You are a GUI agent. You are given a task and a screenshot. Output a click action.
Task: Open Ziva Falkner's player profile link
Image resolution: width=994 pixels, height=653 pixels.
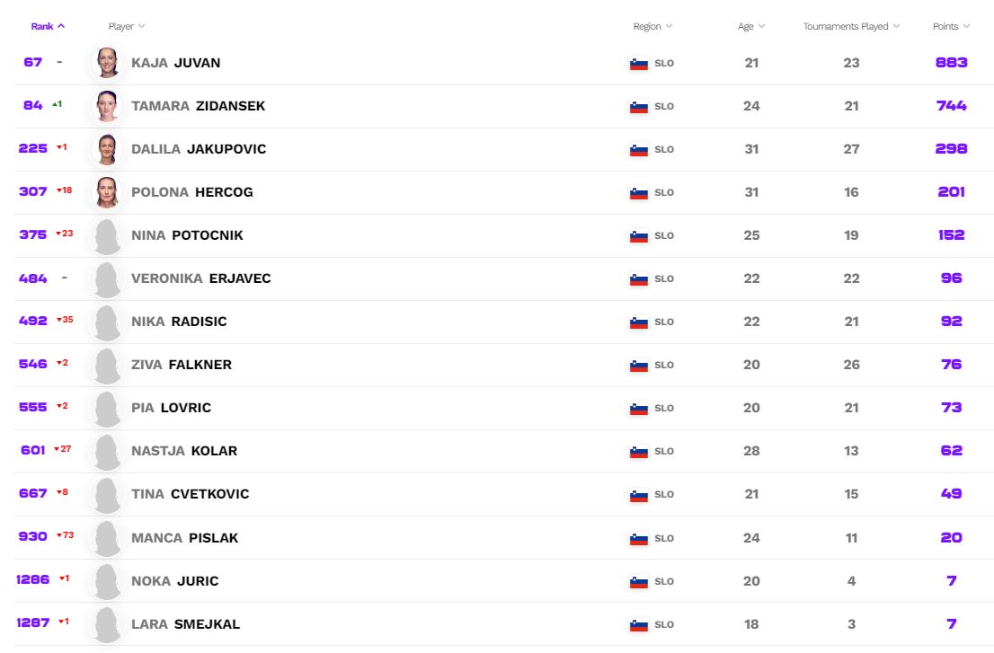pos(182,365)
